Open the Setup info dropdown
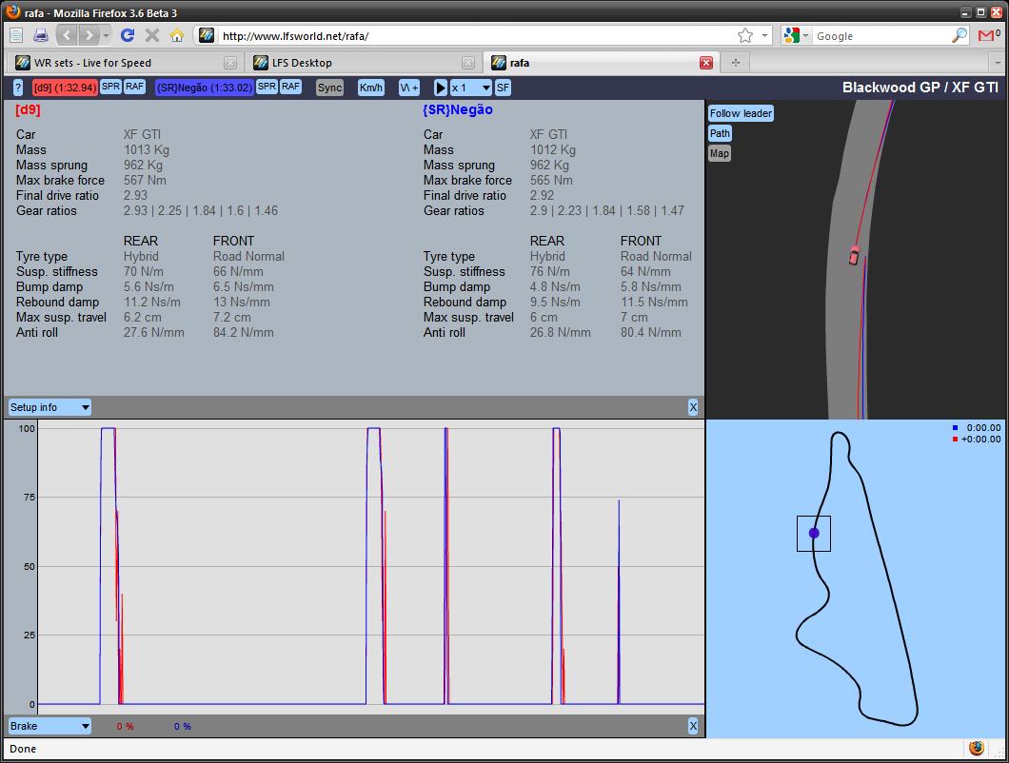This screenshot has height=763, width=1009. pyautogui.click(x=49, y=407)
